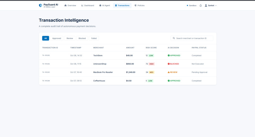Click the UnknownShop merchant name
Image resolution: width=255 pixels, height=137 pixels.
pos(100,64)
